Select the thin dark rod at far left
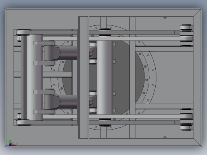Viewport: 207px width, 155px height. 23,77
